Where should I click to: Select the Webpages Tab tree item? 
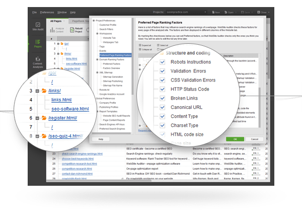(x=111, y=42)
